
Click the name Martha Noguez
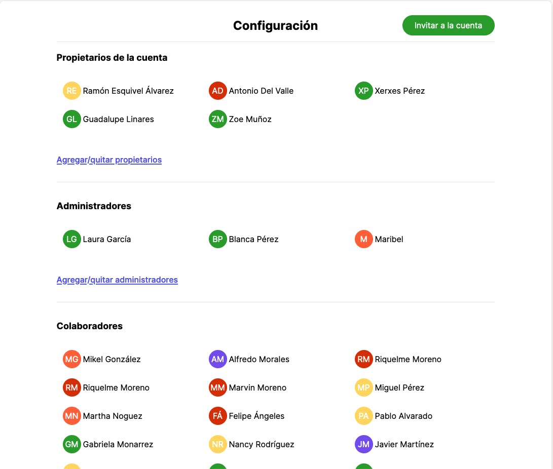(x=113, y=416)
